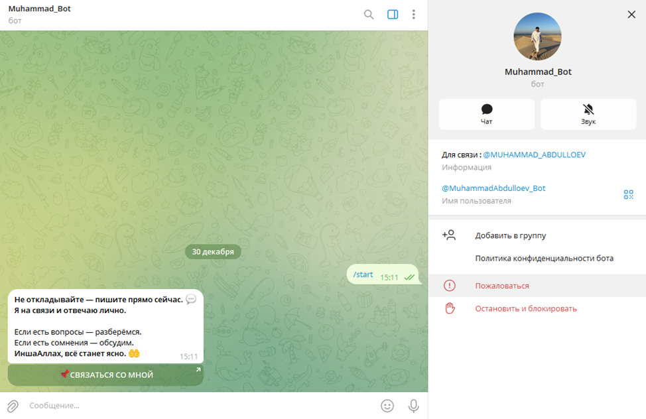Click the Имя пользователя label
The height and width of the screenshot is (419, 646).
(x=476, y=201)
